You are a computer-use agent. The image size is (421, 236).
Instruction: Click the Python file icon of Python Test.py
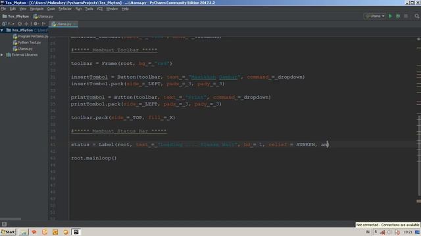(x=15, y=43)
